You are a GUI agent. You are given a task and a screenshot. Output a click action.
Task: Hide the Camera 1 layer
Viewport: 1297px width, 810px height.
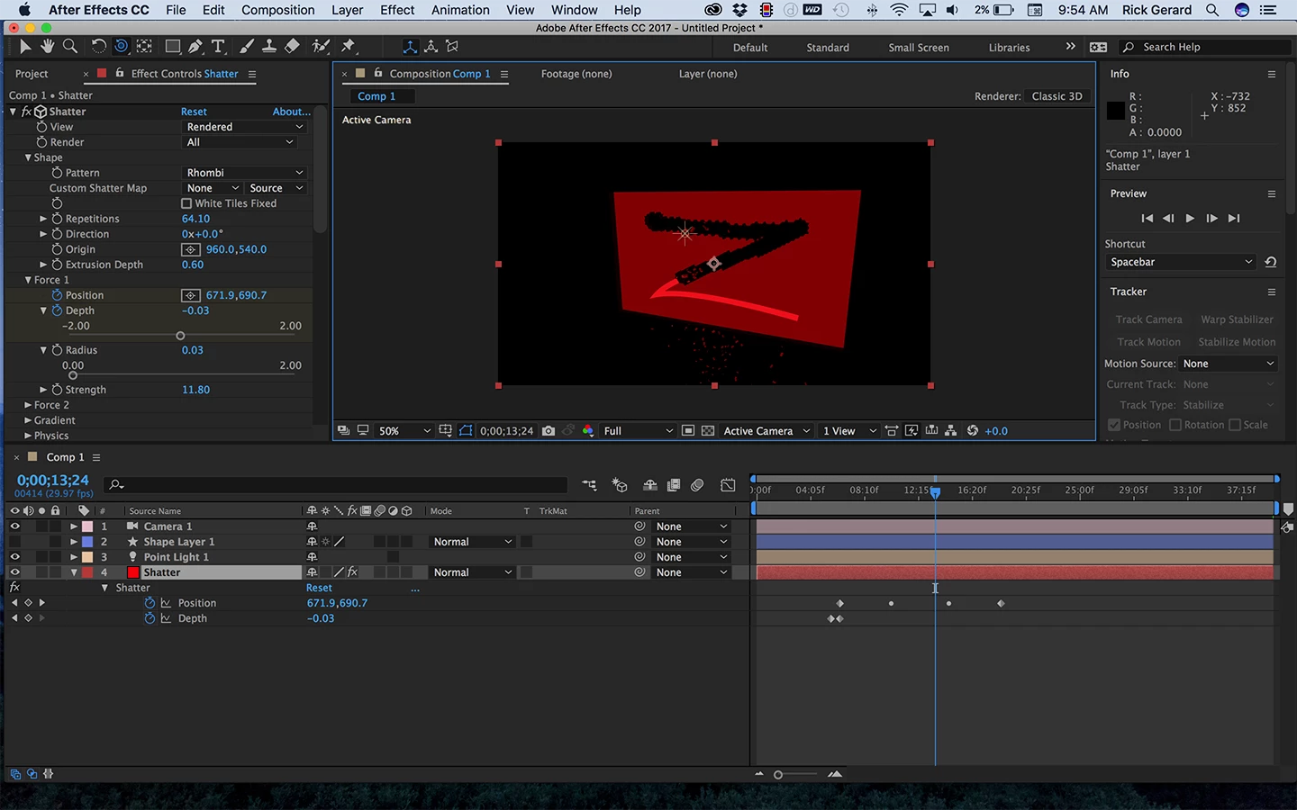(14, 526)
